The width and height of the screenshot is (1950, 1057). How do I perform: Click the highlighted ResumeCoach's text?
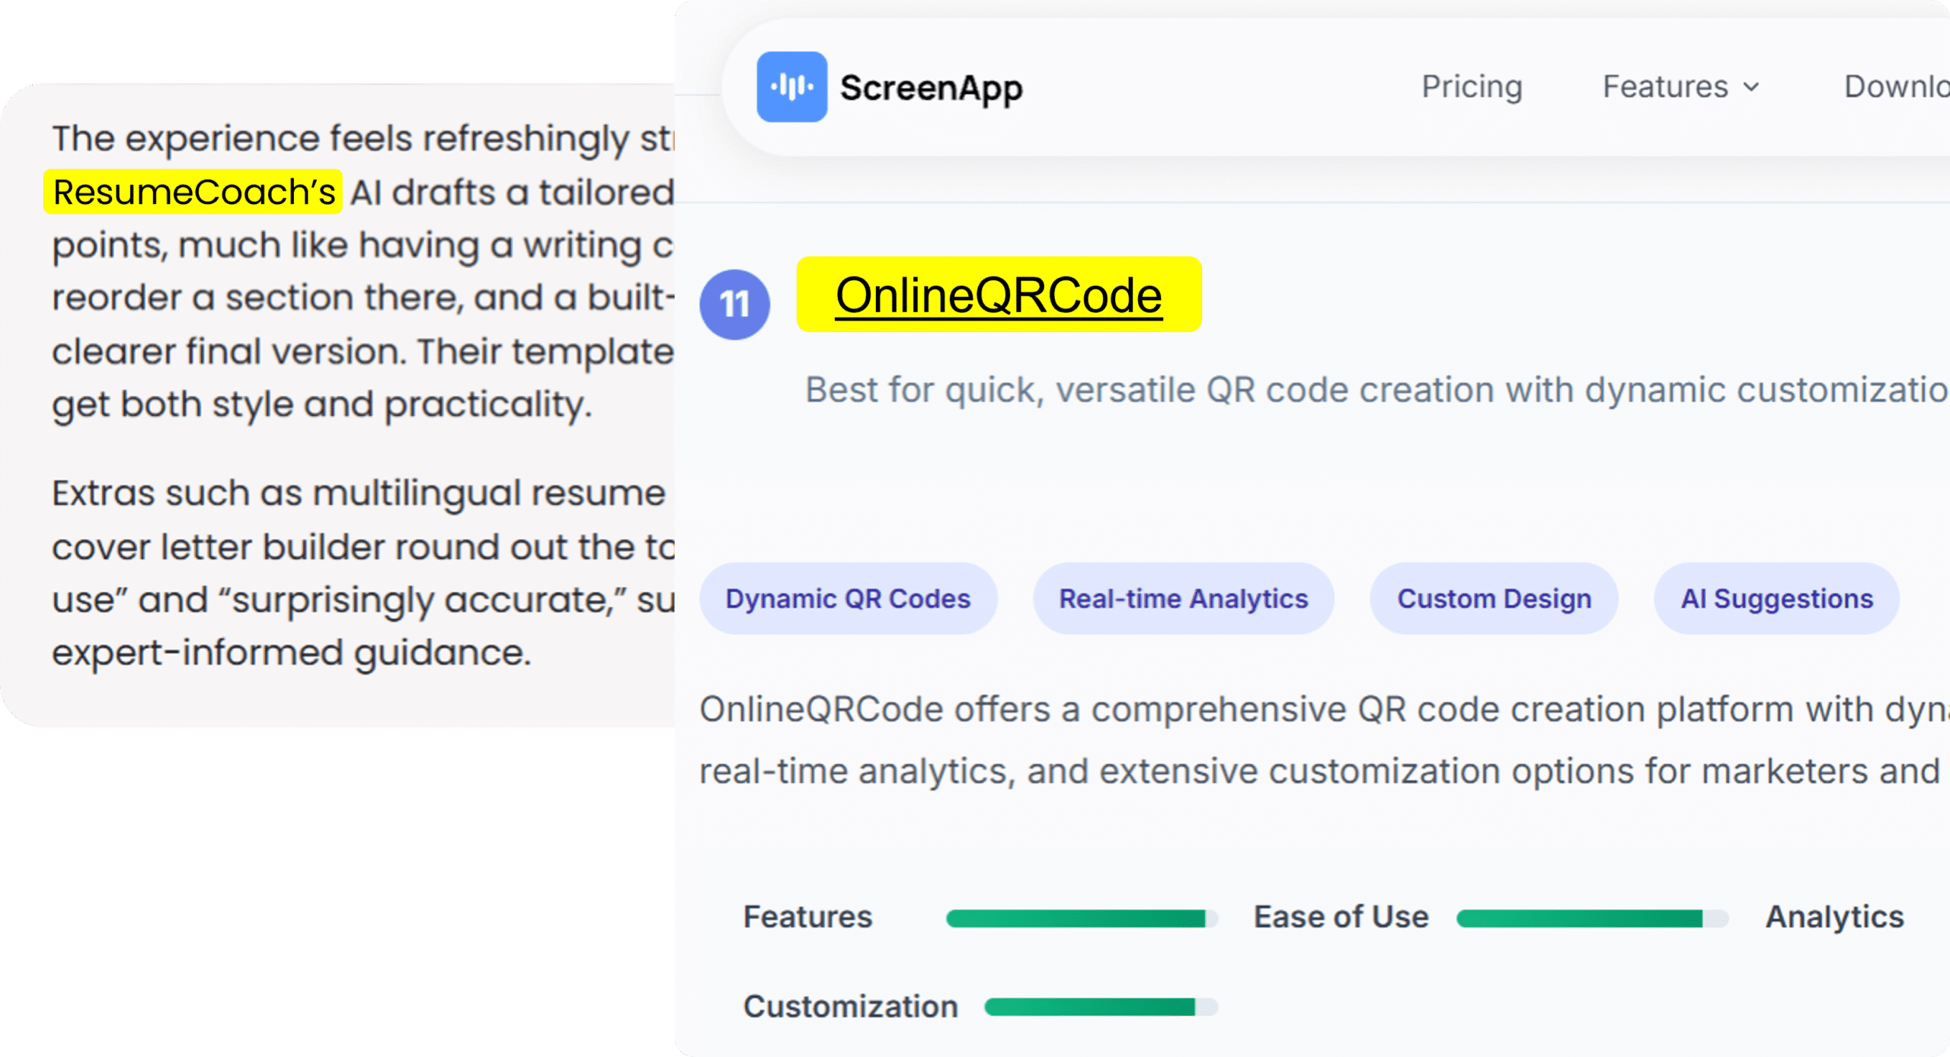[x=193, y=192]
